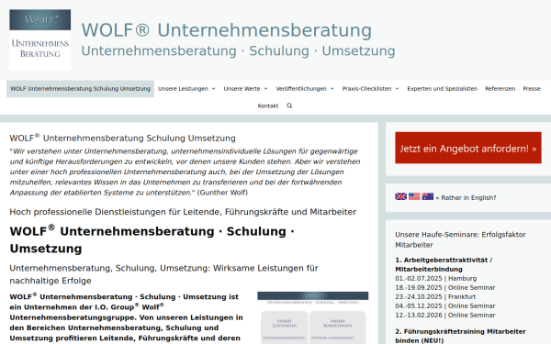Screen dimensions: 551x344
Task: Click the Gunther Wolf quote paragraph
Action: tap(185, 172)
